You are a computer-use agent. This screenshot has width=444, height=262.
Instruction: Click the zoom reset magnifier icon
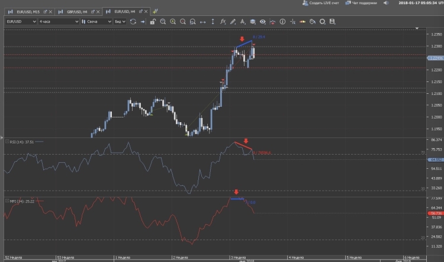(x=163, y=21)
